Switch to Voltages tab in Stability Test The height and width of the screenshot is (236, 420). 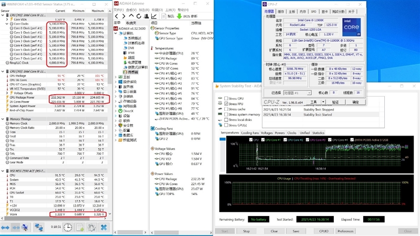pyautogui.click(x=267, y=133)
